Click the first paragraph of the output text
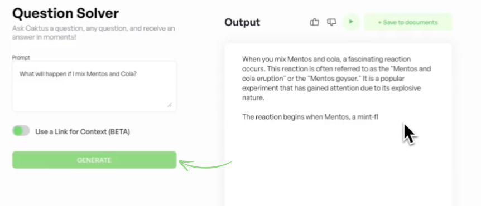This screenshot has width=481, height=206. click(x=336, y=79)
